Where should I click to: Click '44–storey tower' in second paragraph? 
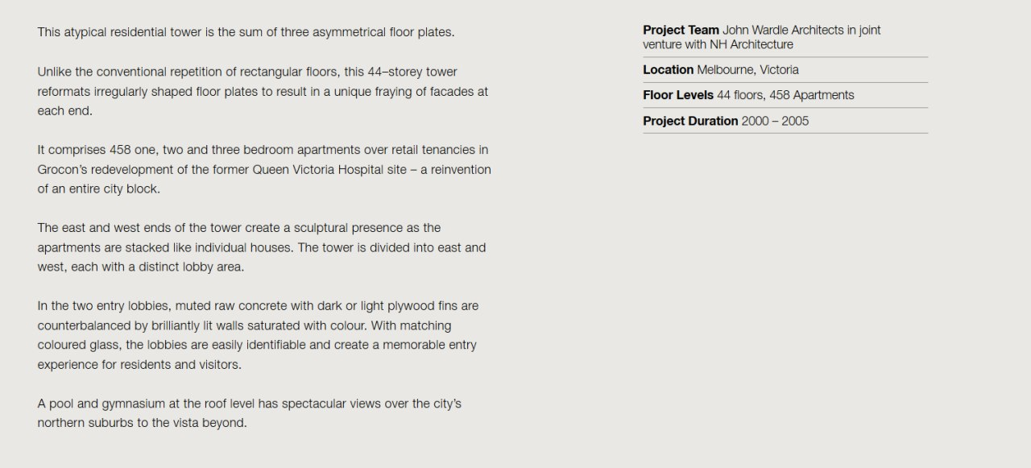coord(412,72)
